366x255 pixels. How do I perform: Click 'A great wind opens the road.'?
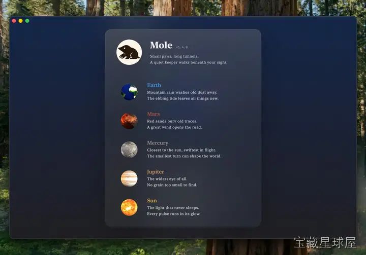[174, 127]
